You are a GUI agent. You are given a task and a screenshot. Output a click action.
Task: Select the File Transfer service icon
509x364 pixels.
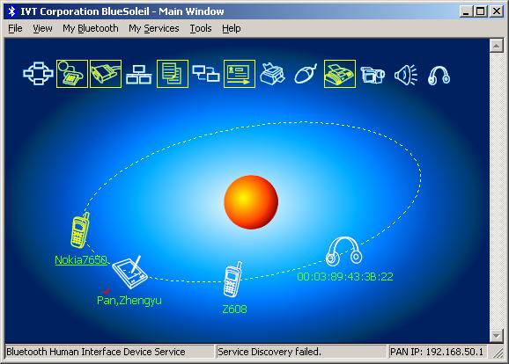(173, 74)
